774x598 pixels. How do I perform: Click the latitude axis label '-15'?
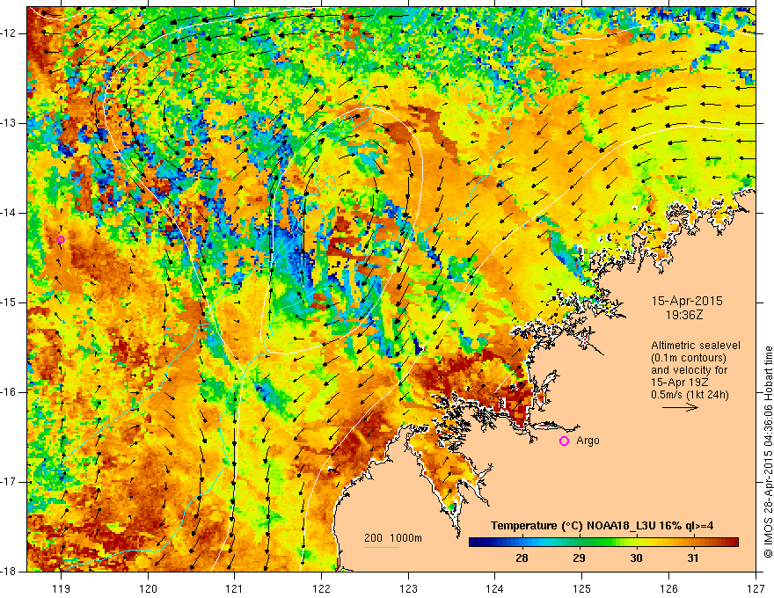(x=10, y=303)
